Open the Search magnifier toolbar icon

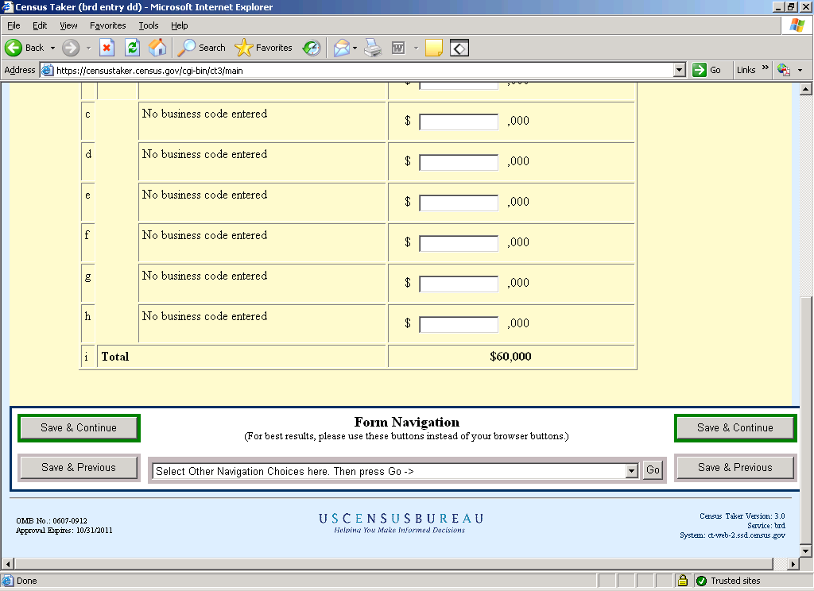point(187,48)
